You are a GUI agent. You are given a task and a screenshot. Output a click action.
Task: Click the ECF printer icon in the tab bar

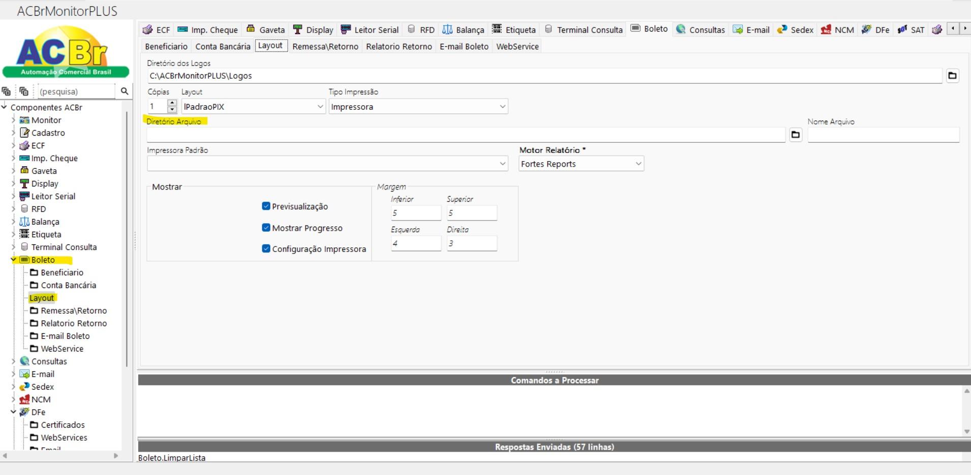coord(147,29)
